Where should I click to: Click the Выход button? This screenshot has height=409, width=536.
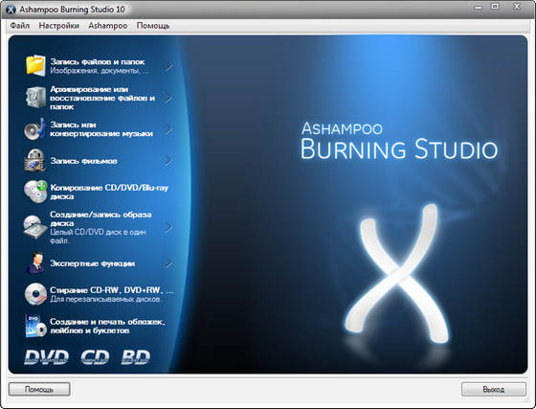[x=494, y=389]
